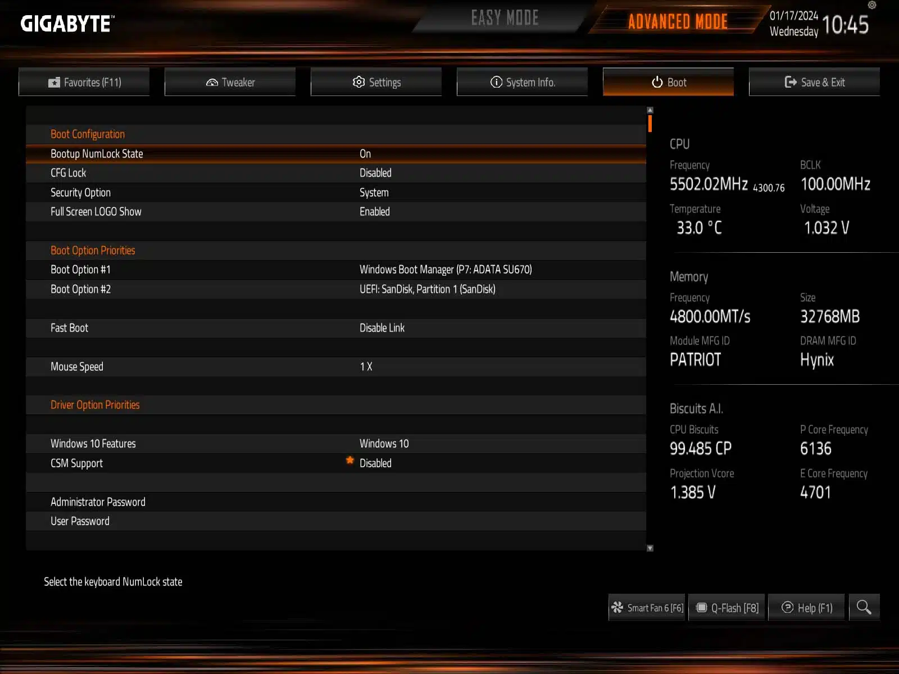Switch to Easy Mode
This screenshot has width=899, height=674.
tap(505, 19)
